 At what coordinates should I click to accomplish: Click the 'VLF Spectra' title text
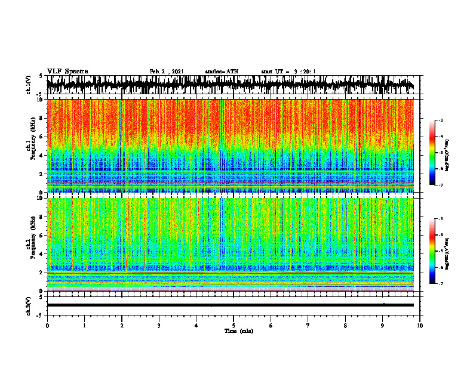(67, 72)
